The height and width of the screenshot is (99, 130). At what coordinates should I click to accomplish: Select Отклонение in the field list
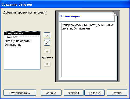pos(22,45)
